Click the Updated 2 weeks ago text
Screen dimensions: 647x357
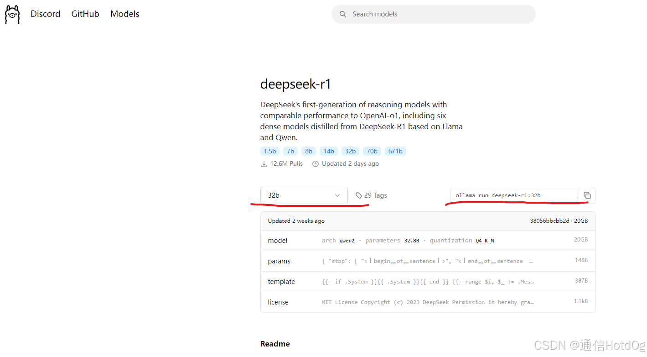[x=296, y=221]
